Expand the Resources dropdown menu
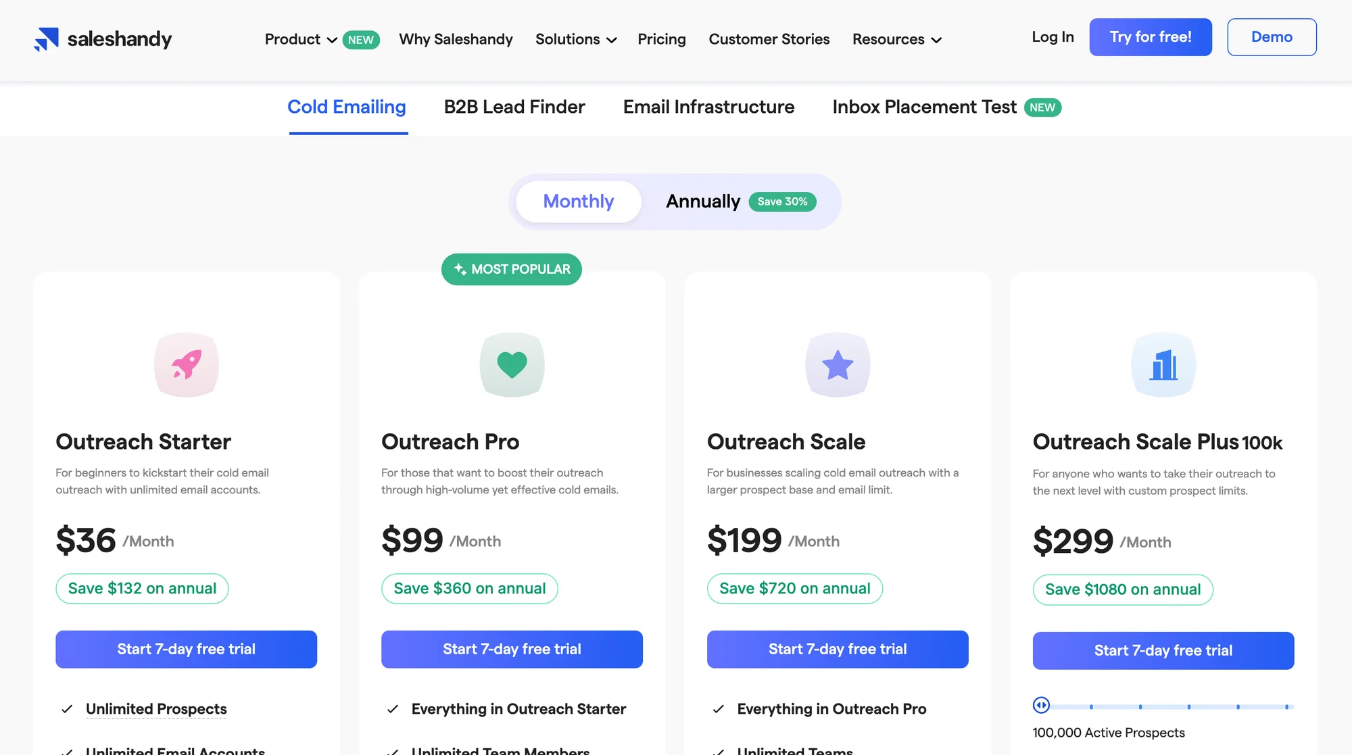Image resolution: width=1352 pixels, height=755 pixels. [x=897, y=39]
